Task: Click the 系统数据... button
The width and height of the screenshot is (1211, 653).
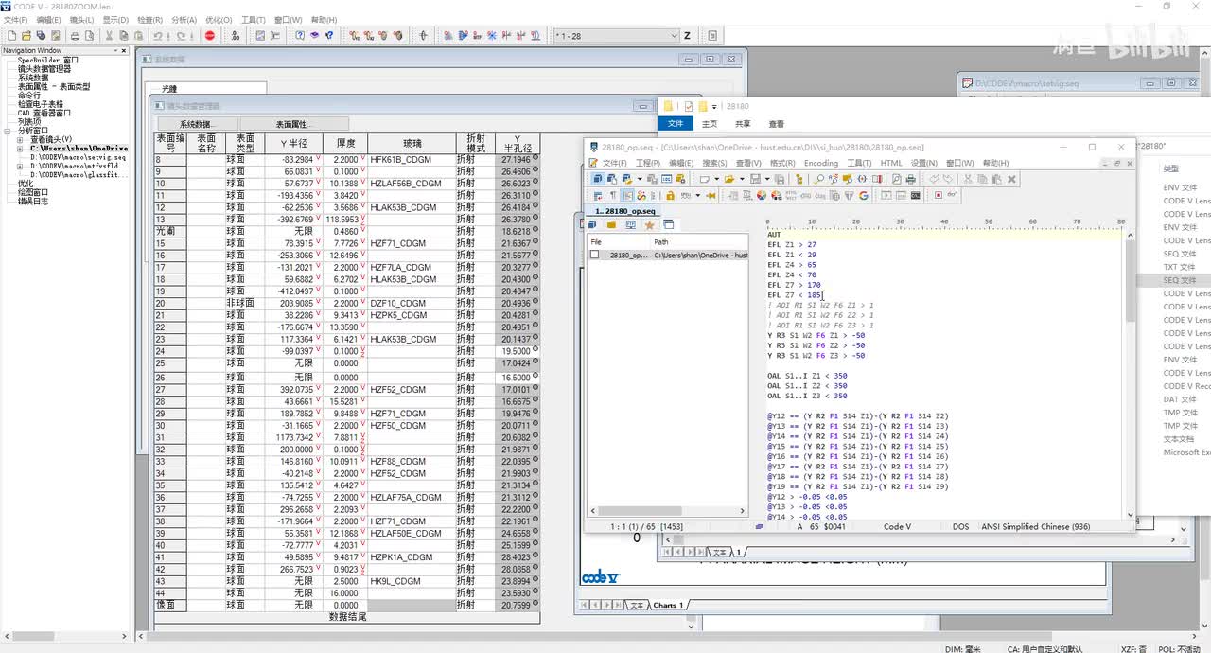Action: [x=198, y=124]
